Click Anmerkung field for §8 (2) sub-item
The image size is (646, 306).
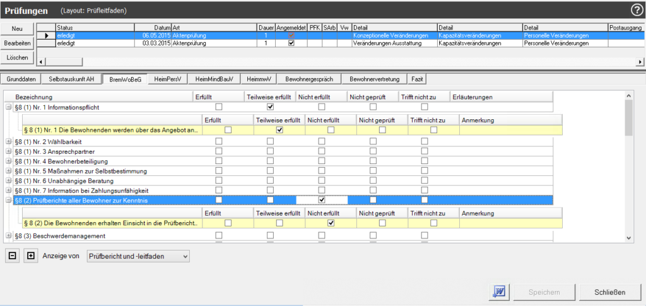(505, 223)
